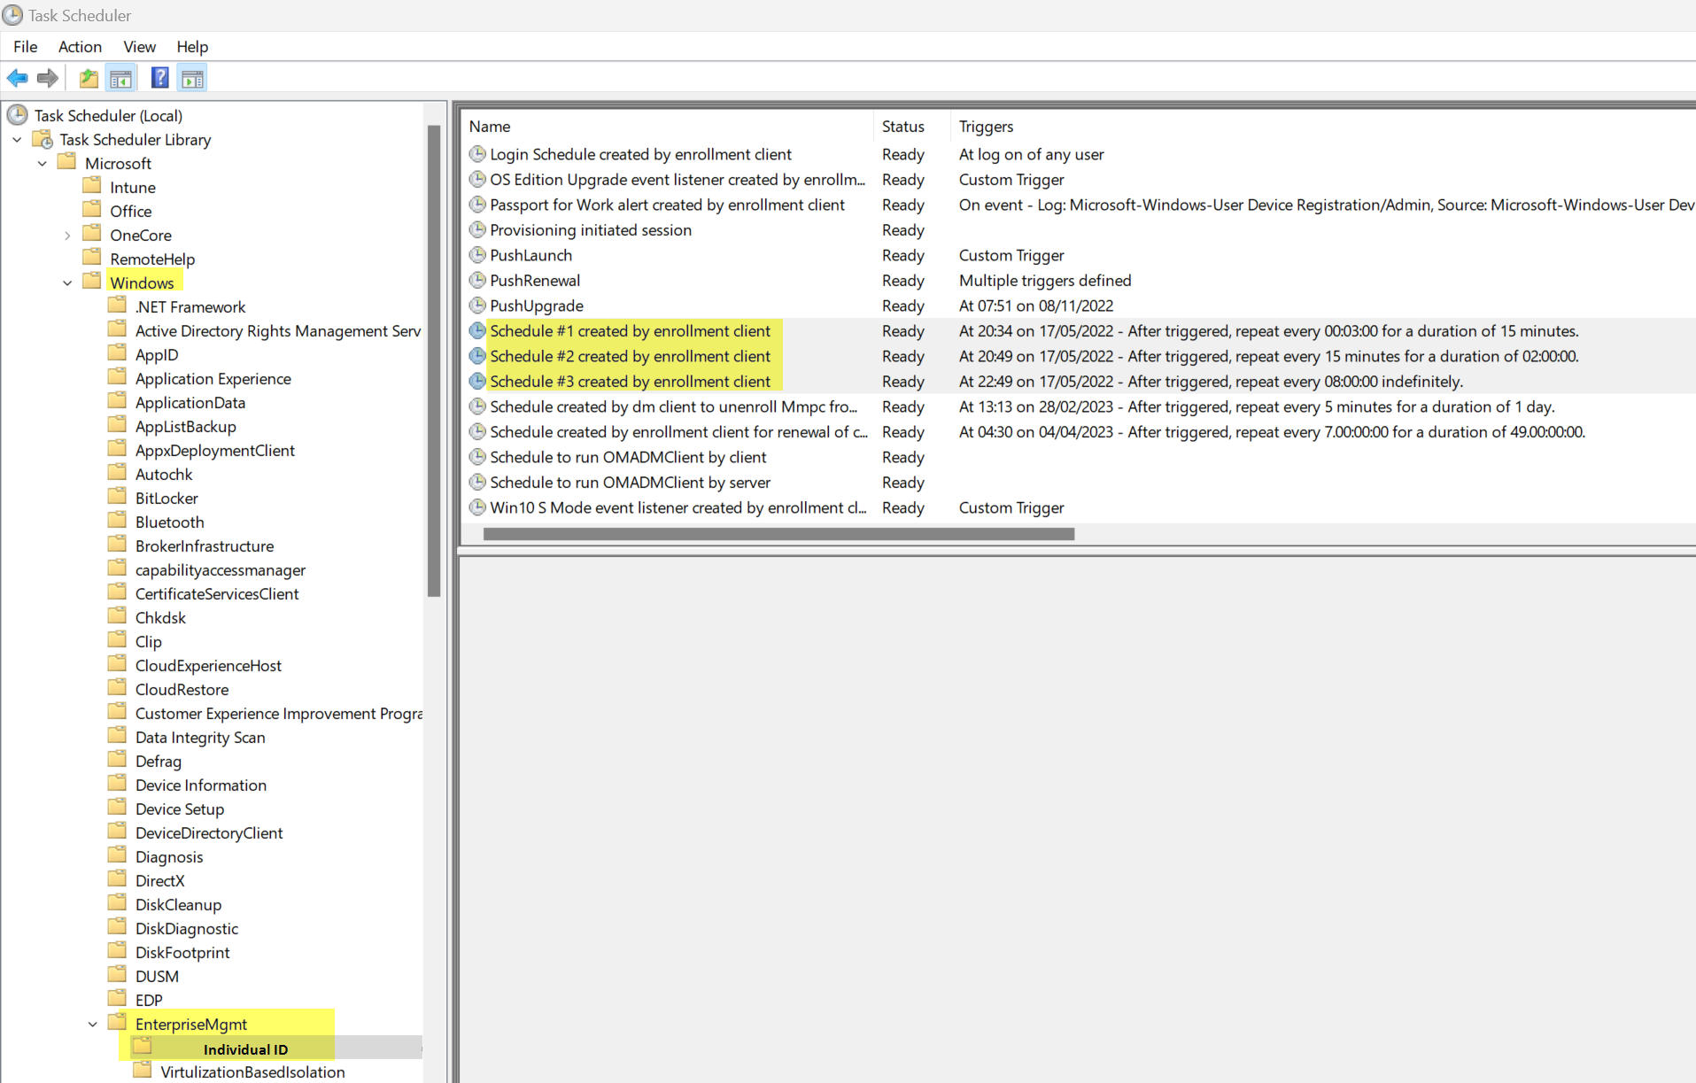Toggle the Show/Hide Action Pane toolbar button

click(192, 78)
